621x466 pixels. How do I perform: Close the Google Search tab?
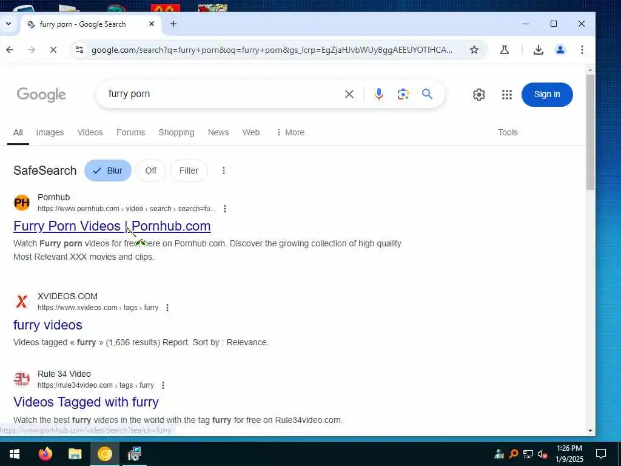coord(151,24)
